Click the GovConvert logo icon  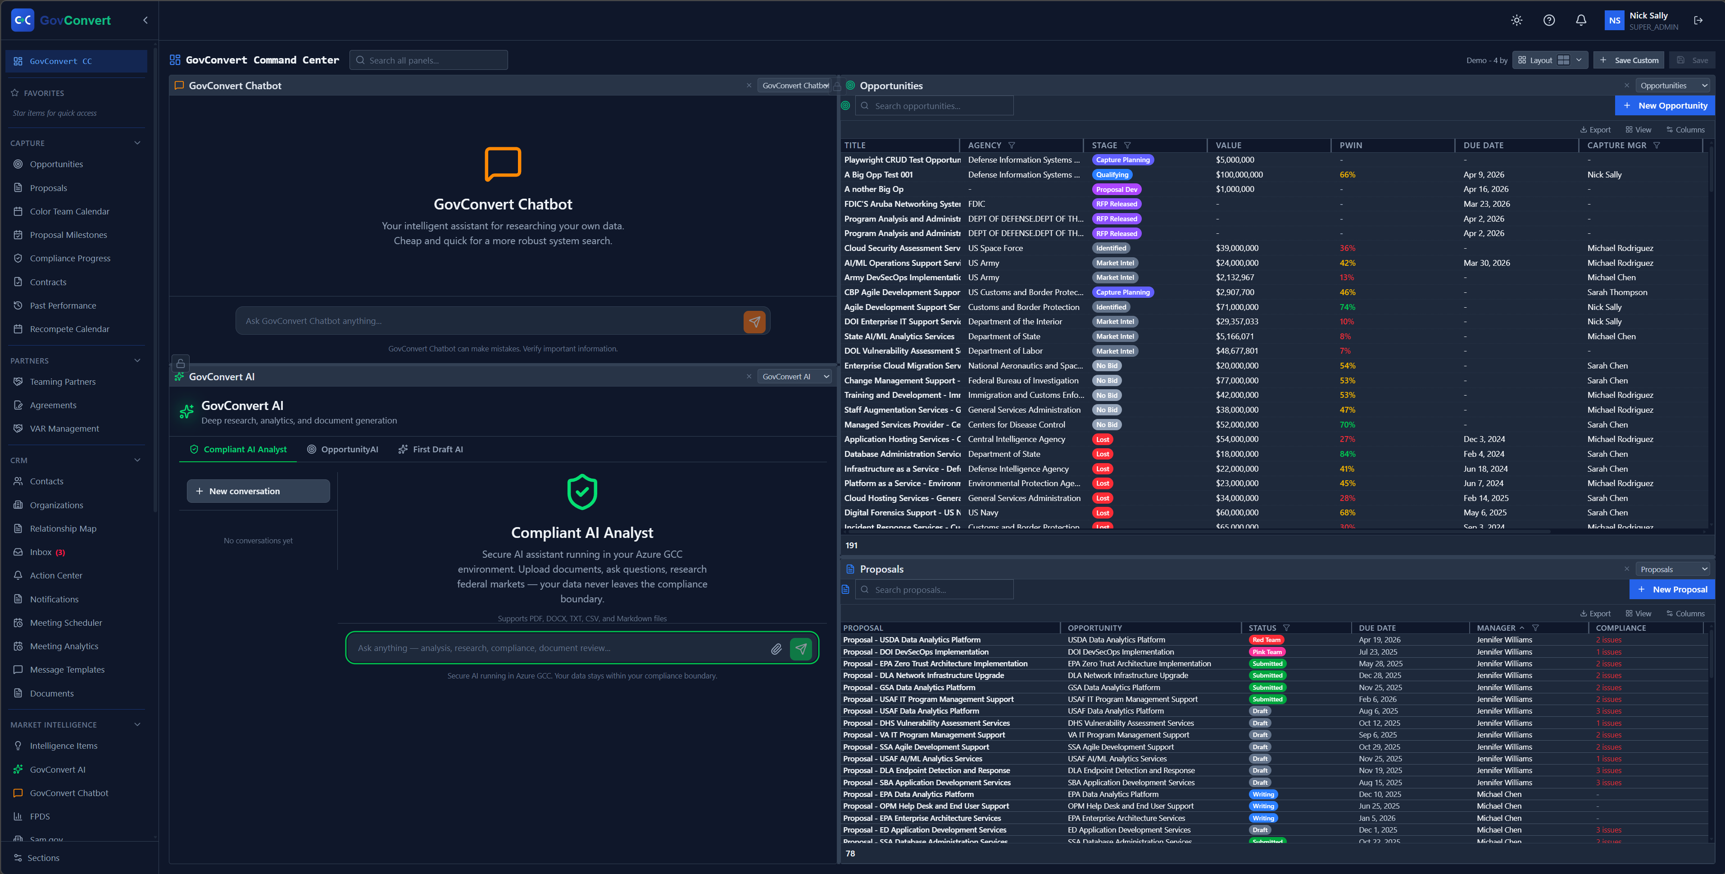(23, 20)
